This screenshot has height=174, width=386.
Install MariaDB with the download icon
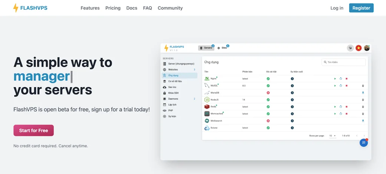[363, 93]
